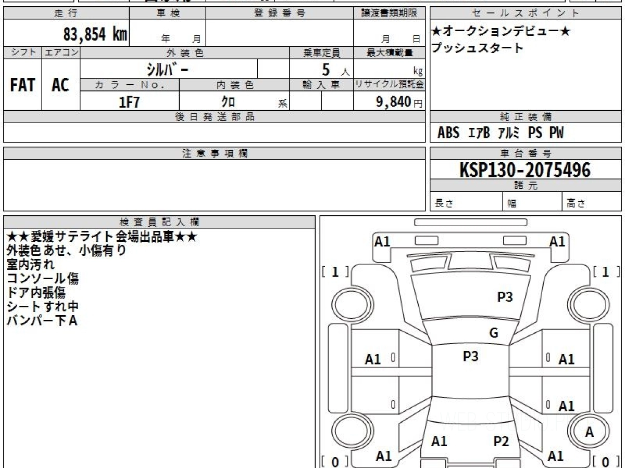The image size is (625, 468).
Task: Click A1 mark at front bumper right corner
Action: tap(557, 241)
